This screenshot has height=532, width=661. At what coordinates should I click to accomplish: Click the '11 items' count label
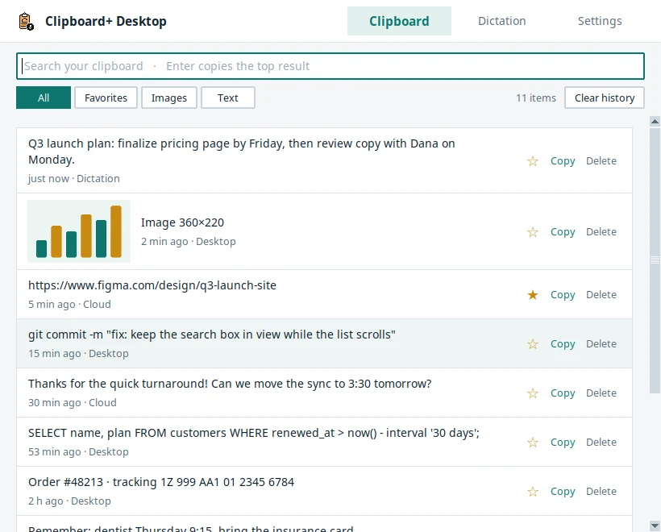(536, 98)
